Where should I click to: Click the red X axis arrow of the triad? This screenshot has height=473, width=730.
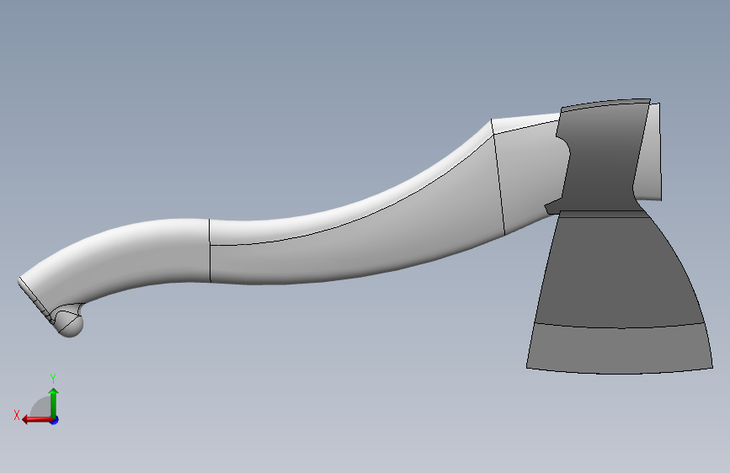[x=37, y=420]
